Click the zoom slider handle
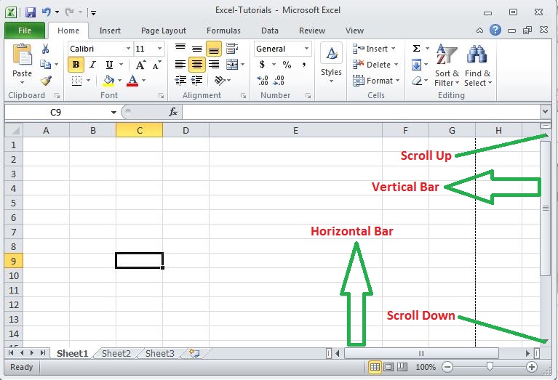 (x=490, y=366)
